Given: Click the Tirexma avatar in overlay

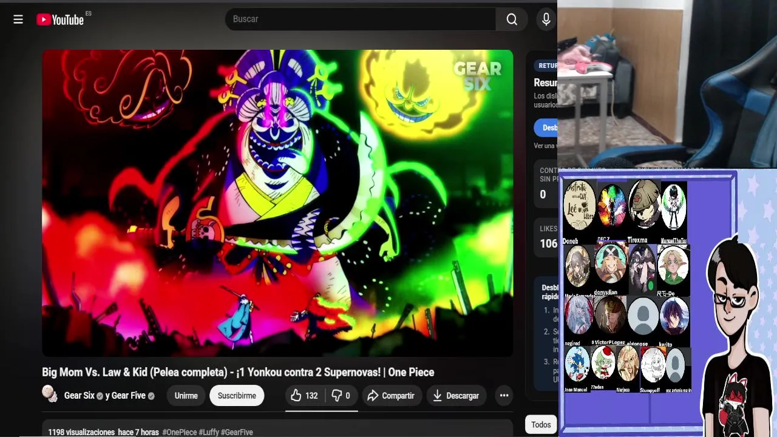Looking at the screenshot, I should 643,205.
